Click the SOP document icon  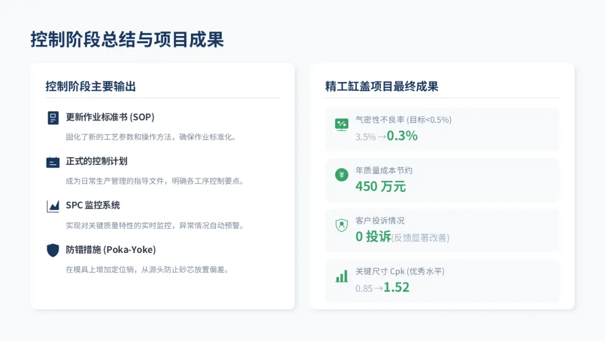[53, 118]
